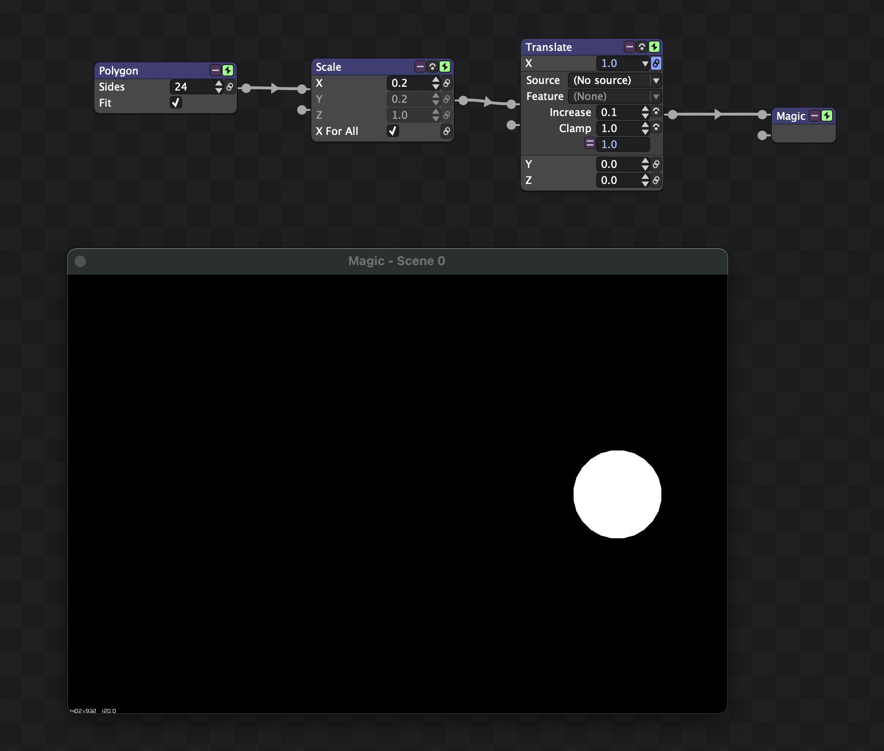Screen dimensions: 884x751
Task: Click the link icon beside Translate Y
Action: pos(656,164)
